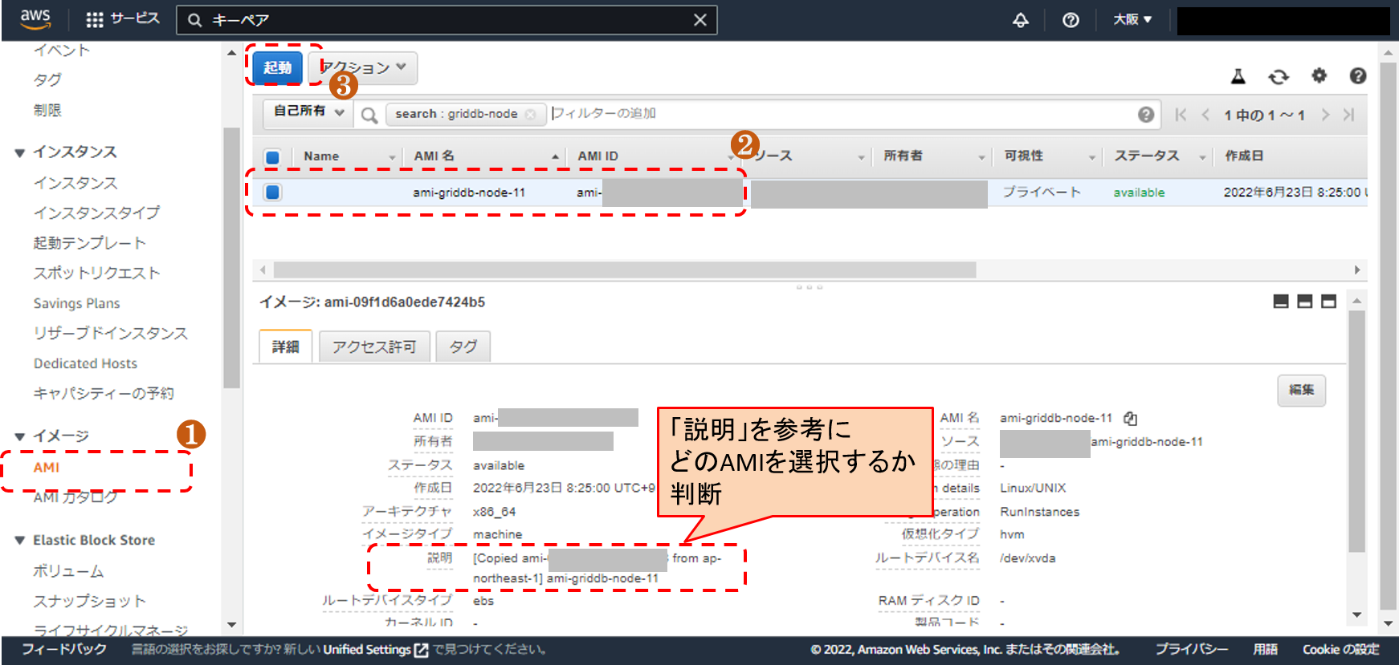This screenshot has height=665, width=1399.
Task: Click the 編集 edit button
Action: [1301, 391]
